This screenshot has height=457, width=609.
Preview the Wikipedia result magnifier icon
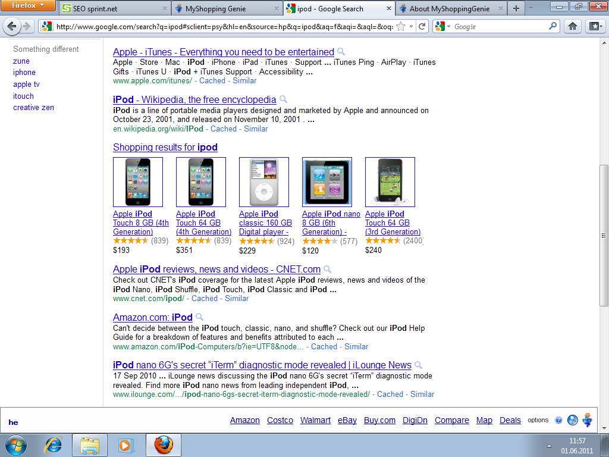point(284,99)
